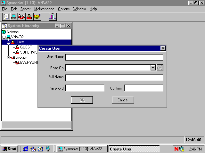Click the Full Name input field

114,78
